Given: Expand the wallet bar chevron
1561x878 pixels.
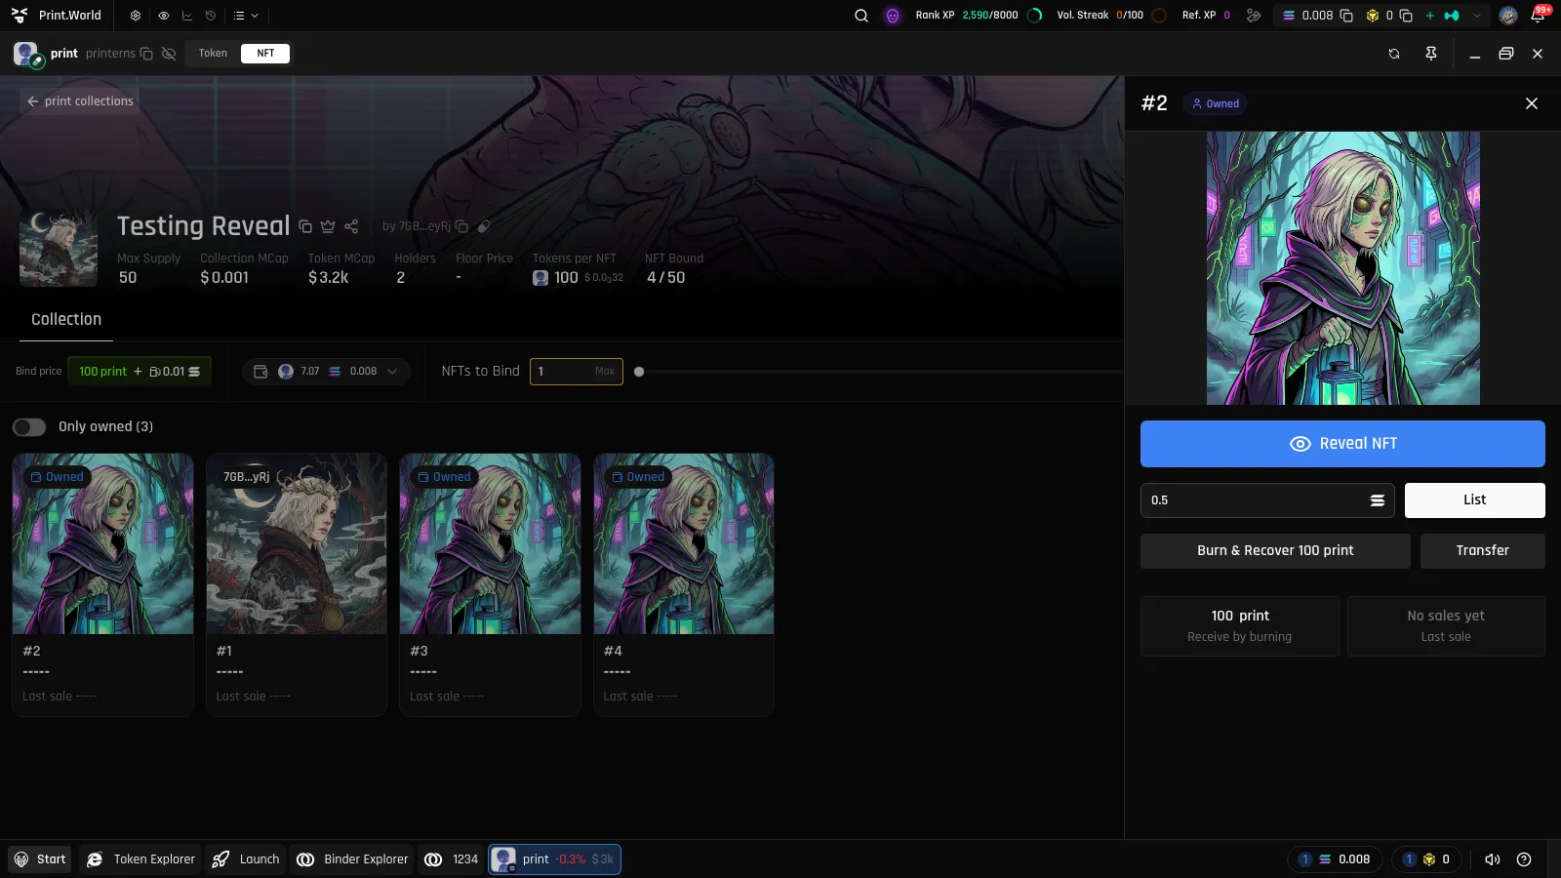Looking at the screenshot, I should pyautogui.click(x=1477, y=16).
